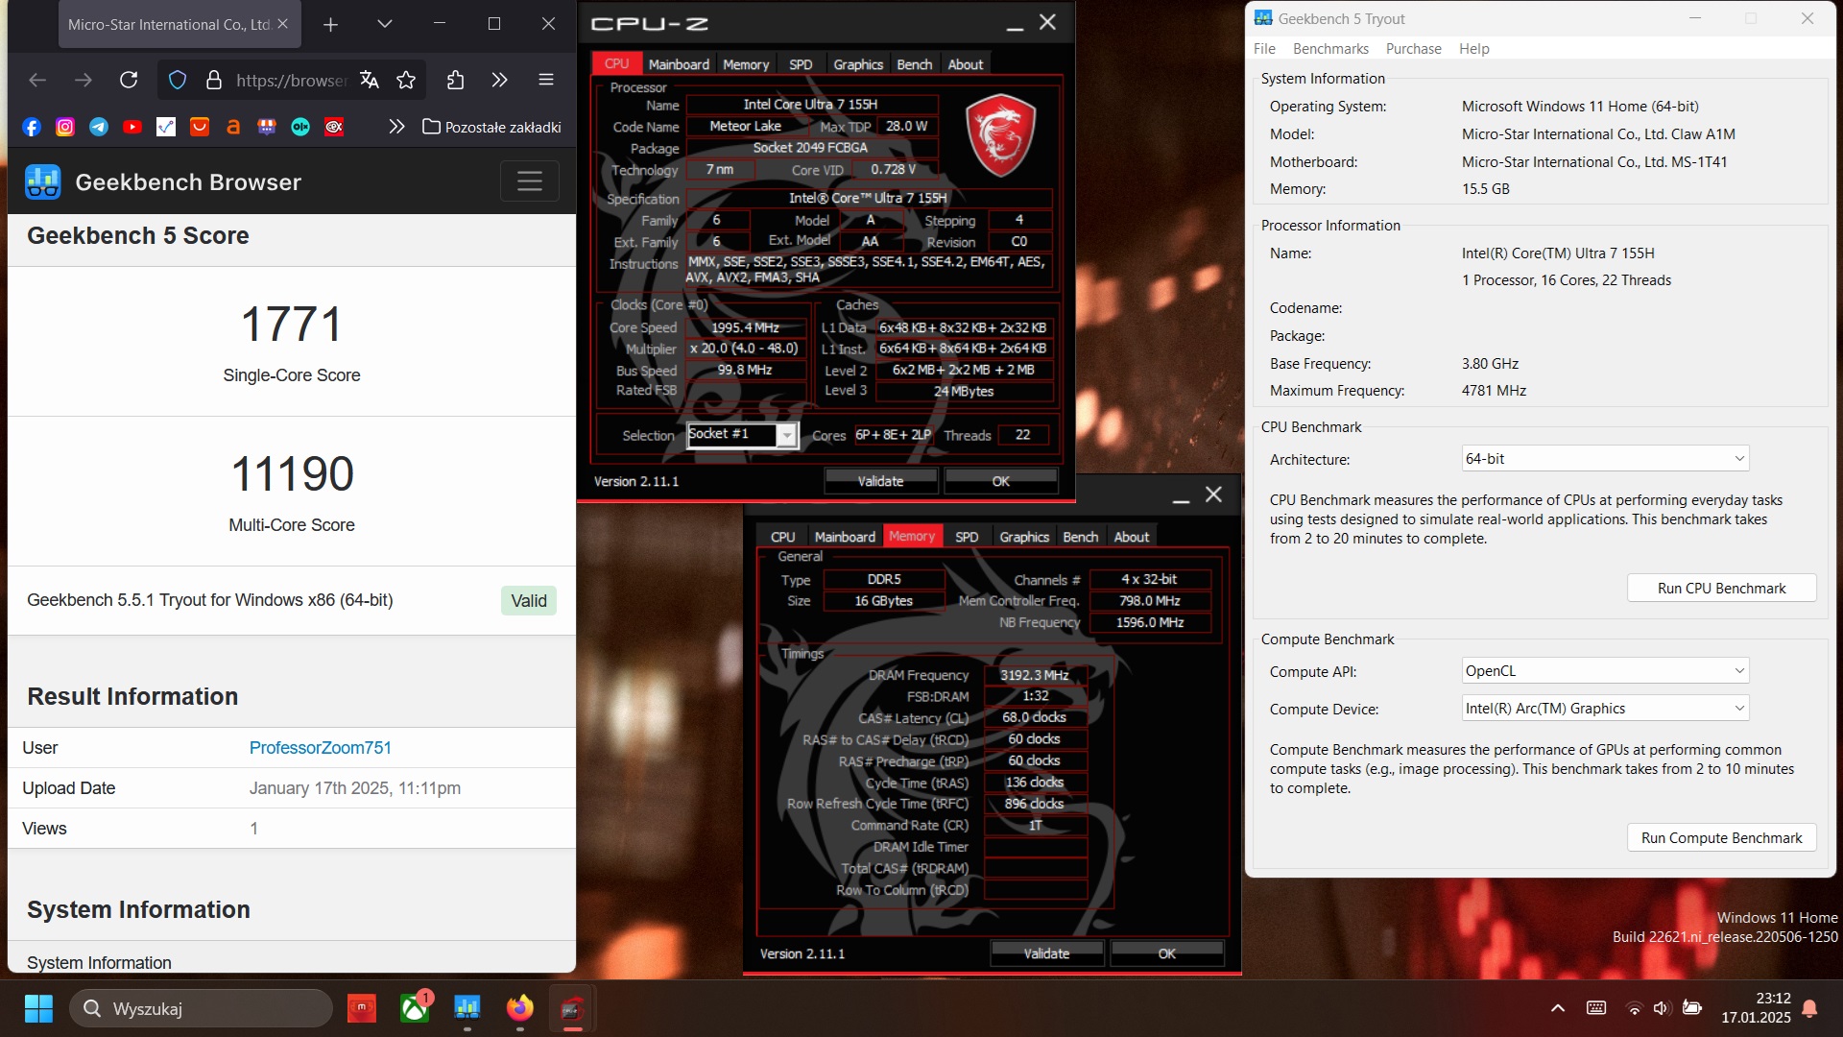Click the Valid status badge
Image resolution: width=1843 pixels, height=1037 pixels.
point(529,601)
